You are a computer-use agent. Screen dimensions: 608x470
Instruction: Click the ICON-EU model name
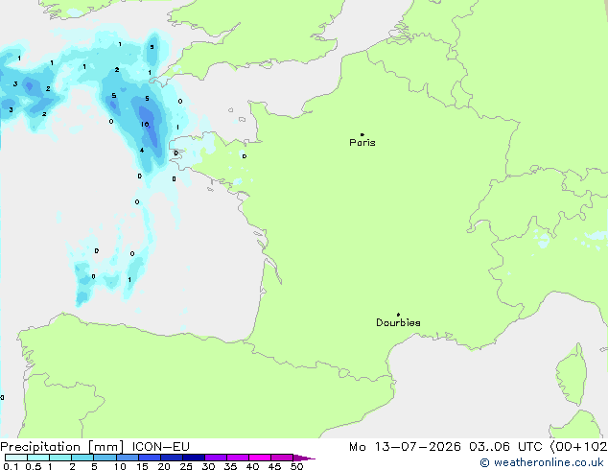point(160,447)
